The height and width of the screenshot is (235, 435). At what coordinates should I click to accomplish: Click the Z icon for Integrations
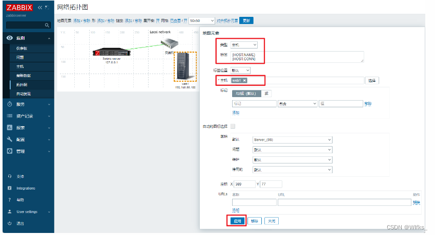click(10, 188)
